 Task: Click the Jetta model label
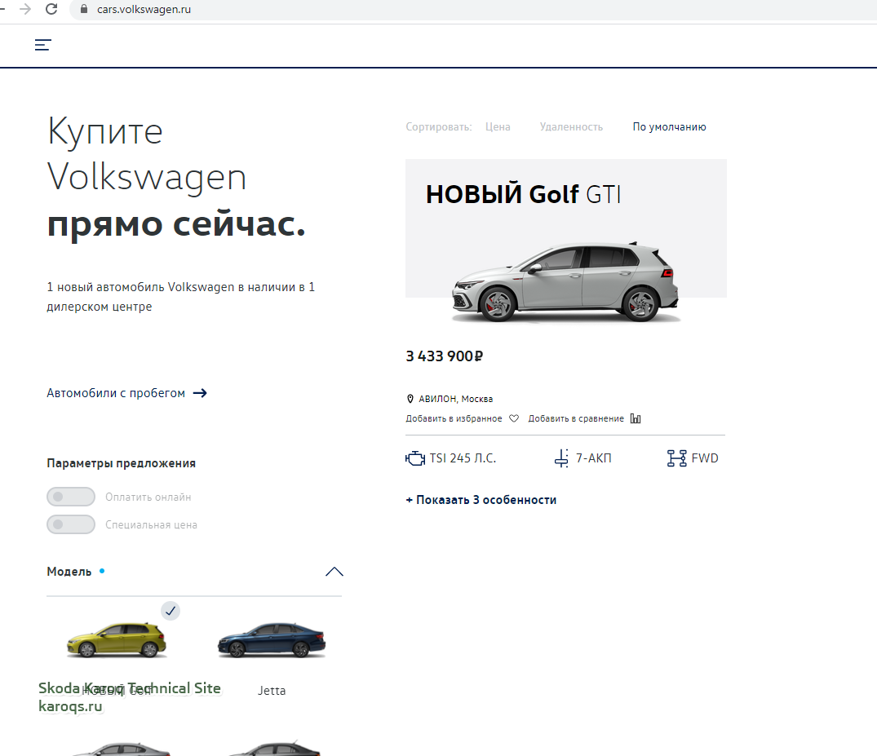tap(272, 691)
